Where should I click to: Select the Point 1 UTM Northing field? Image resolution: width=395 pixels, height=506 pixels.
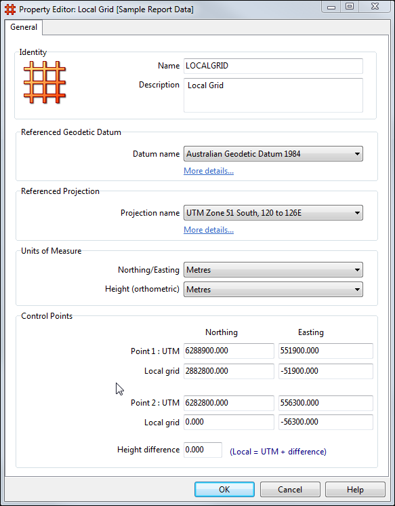click(x=229, y=351)
